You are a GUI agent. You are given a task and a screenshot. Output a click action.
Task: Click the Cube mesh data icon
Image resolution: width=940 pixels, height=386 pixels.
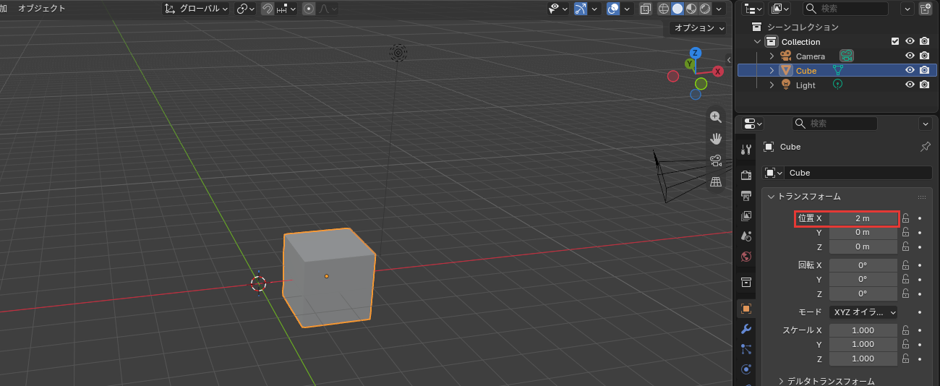point(837,71)
